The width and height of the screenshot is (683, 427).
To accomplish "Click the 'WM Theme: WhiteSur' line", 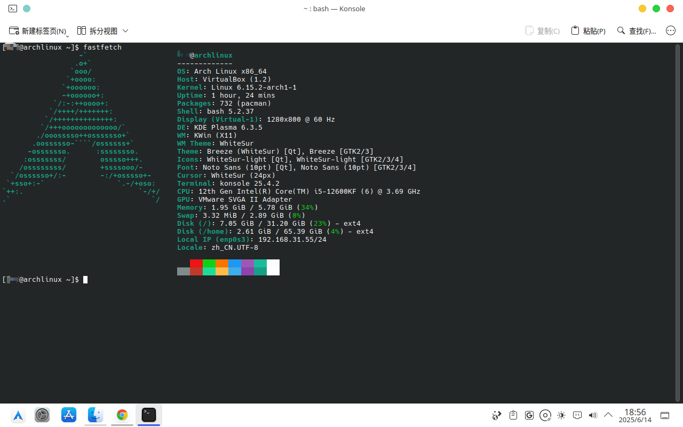I will pyautogui.click(x=216, y=143).
